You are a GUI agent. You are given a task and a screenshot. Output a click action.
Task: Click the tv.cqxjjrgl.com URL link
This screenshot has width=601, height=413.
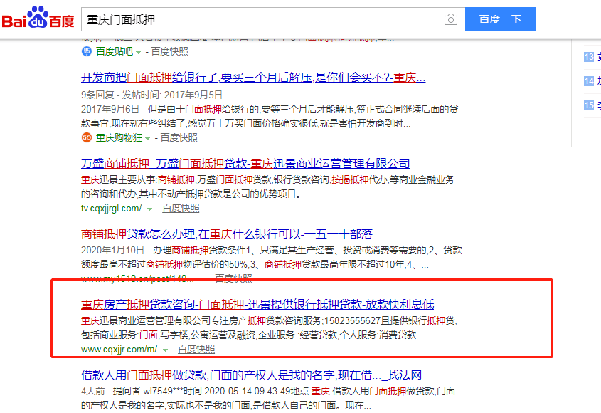111,209
